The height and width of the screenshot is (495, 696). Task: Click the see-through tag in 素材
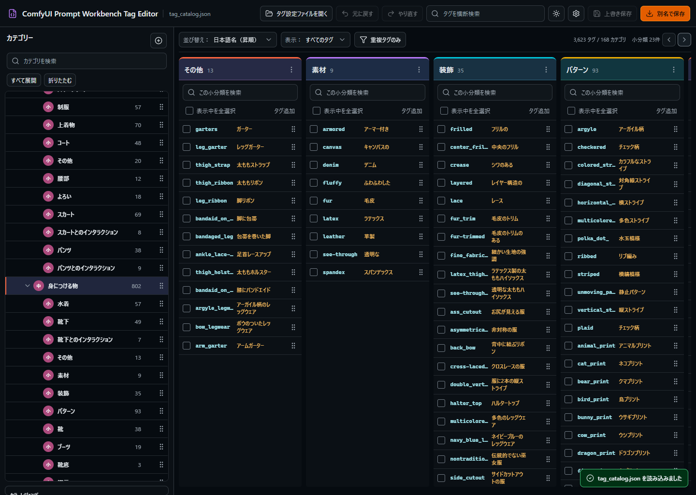click(x=340, y=254)
